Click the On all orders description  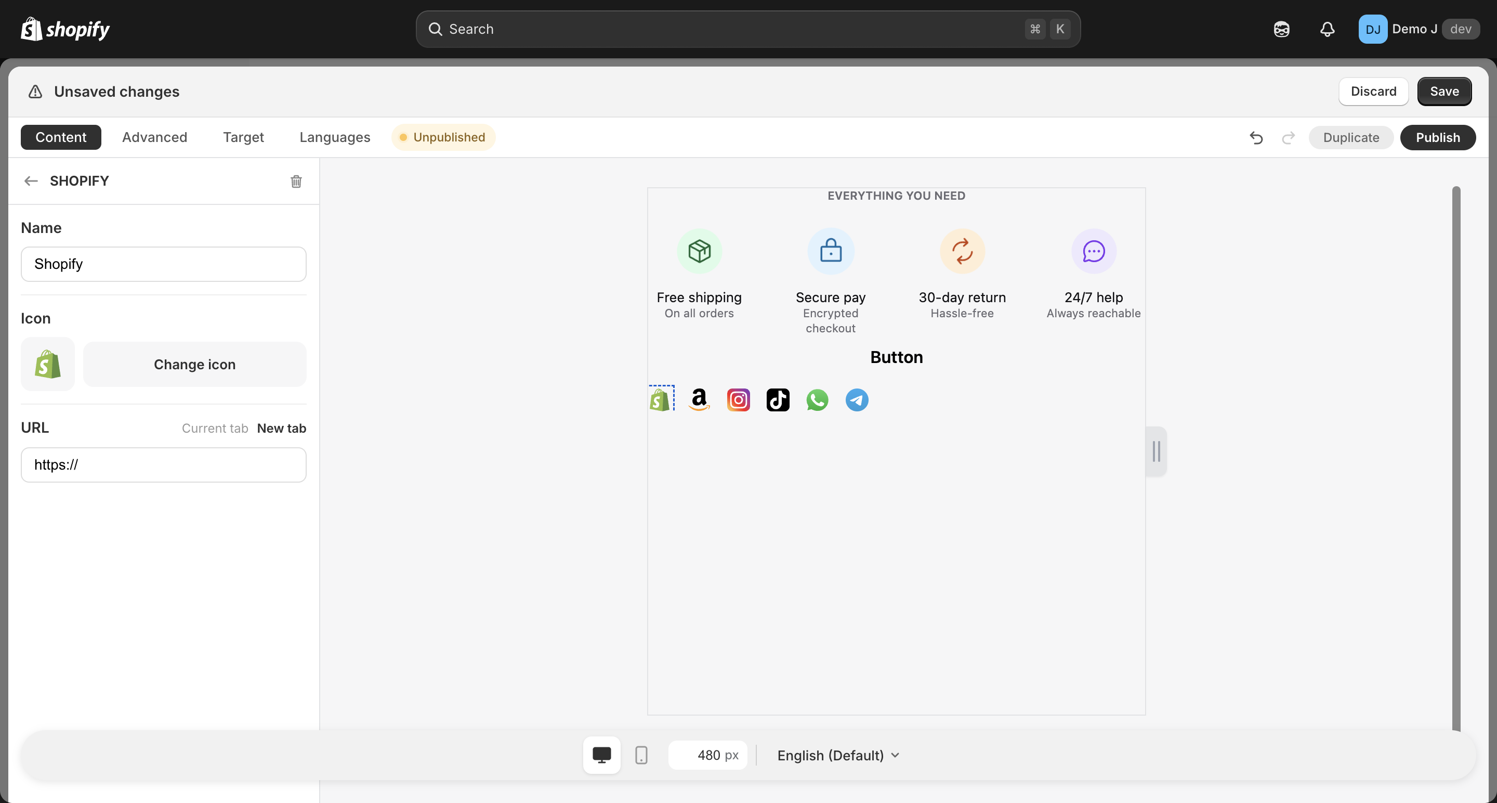click(x=699, y=314)
